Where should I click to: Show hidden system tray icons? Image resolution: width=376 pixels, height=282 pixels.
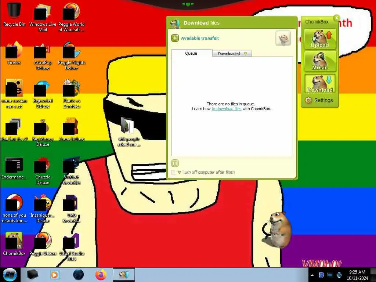coord(312,275)
